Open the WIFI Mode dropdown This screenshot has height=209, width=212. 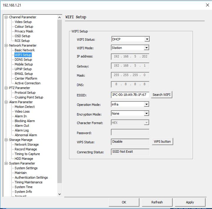146,48
